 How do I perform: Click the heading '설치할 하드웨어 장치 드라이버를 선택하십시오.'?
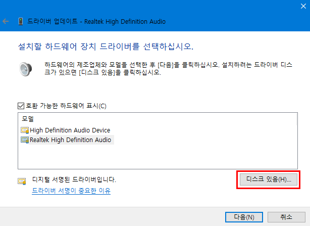(x=106, y=47)
